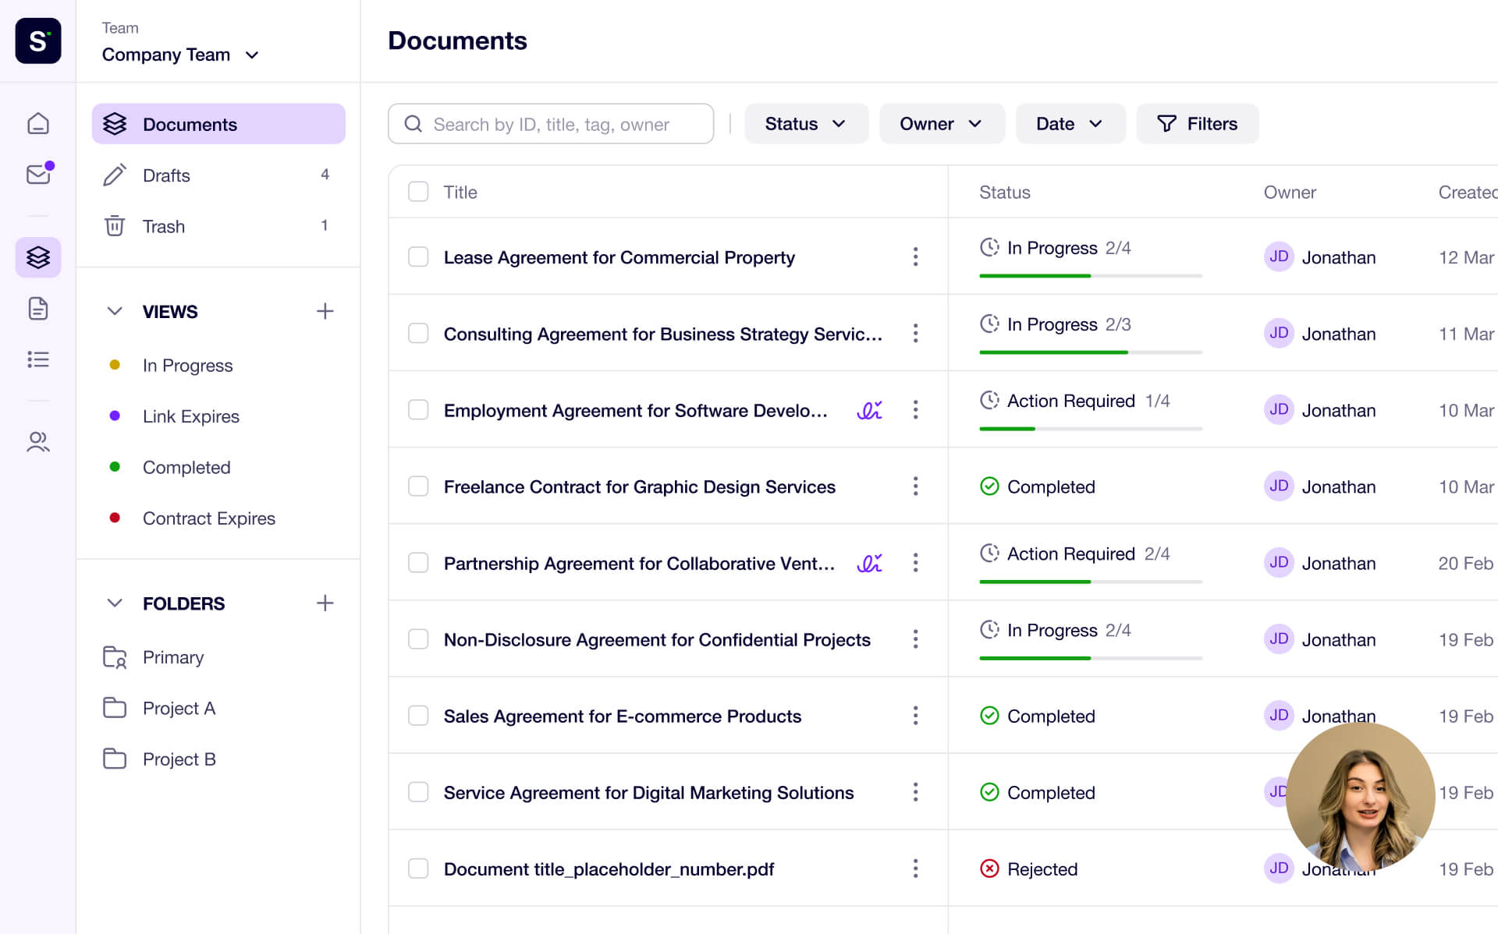Open the Primary folder
Image resolution: width=1498 pixels, height=934 pixels.
[172, 657]
